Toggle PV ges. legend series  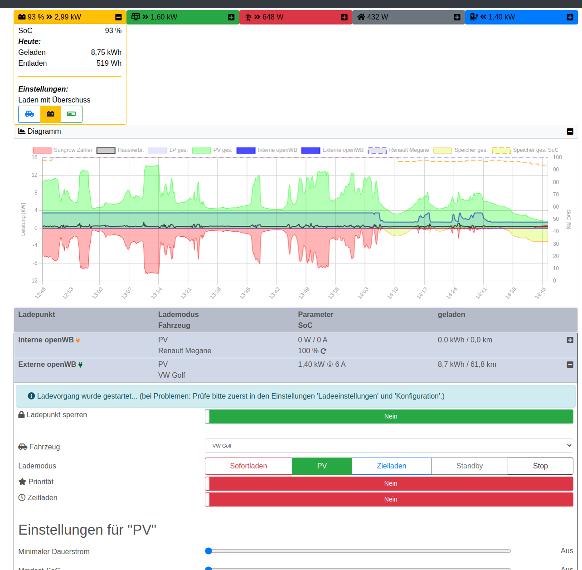click(212, 150)
